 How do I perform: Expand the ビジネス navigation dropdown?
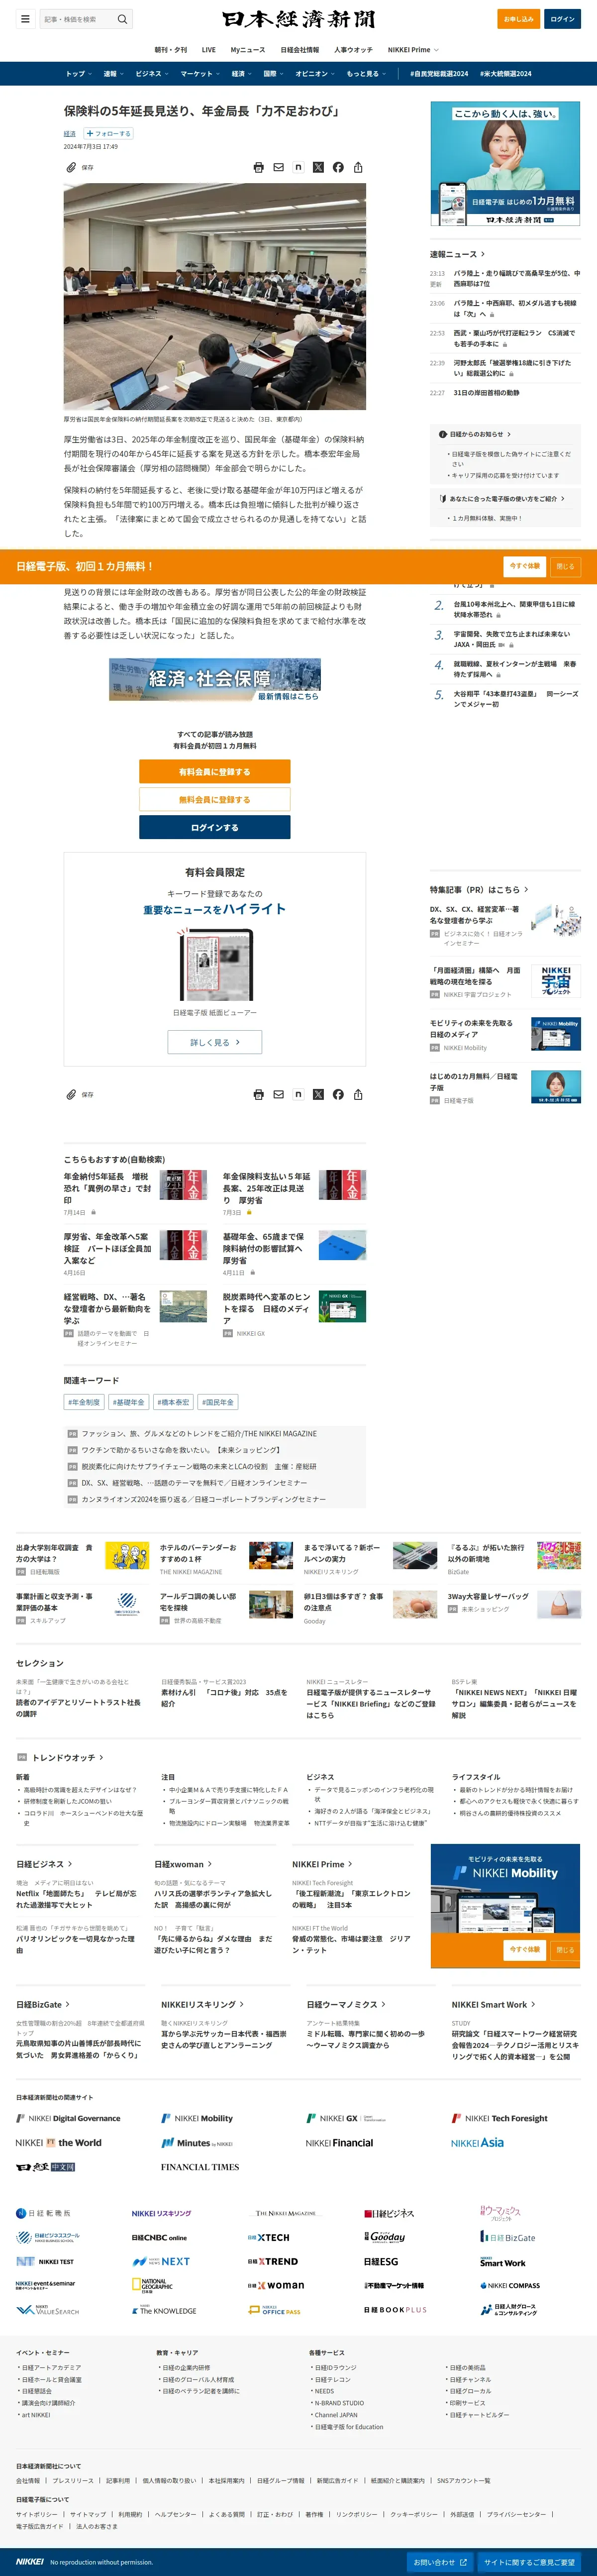click(x=152, y=73)
